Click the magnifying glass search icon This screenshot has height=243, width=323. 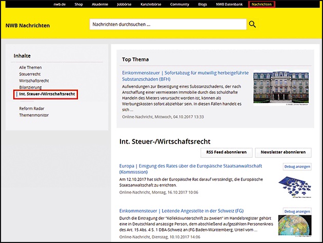tap(252, 24)
